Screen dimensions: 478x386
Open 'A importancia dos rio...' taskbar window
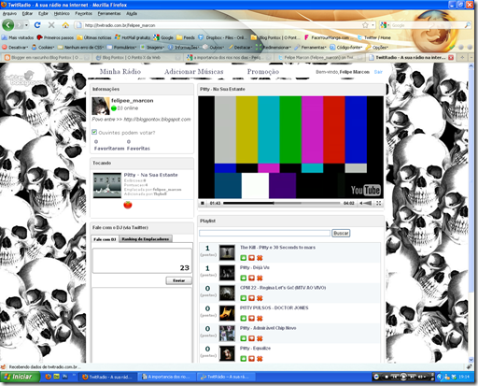click(x=166, y=377)
